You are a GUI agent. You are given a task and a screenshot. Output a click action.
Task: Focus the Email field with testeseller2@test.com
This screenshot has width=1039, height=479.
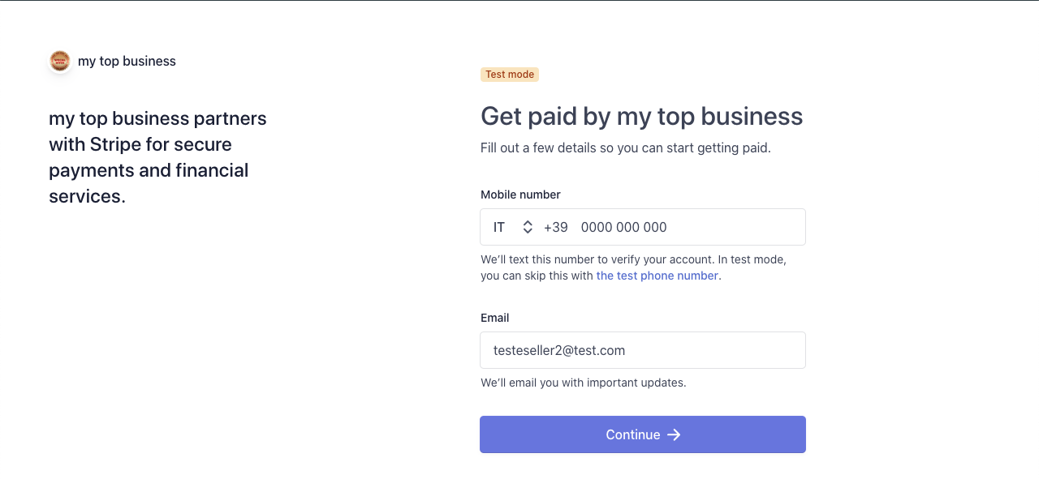(x=643, y=350)
